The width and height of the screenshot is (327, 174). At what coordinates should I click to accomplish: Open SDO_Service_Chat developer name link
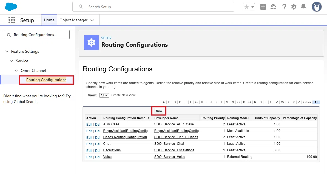pyautogui.click(x=169, y=144)
